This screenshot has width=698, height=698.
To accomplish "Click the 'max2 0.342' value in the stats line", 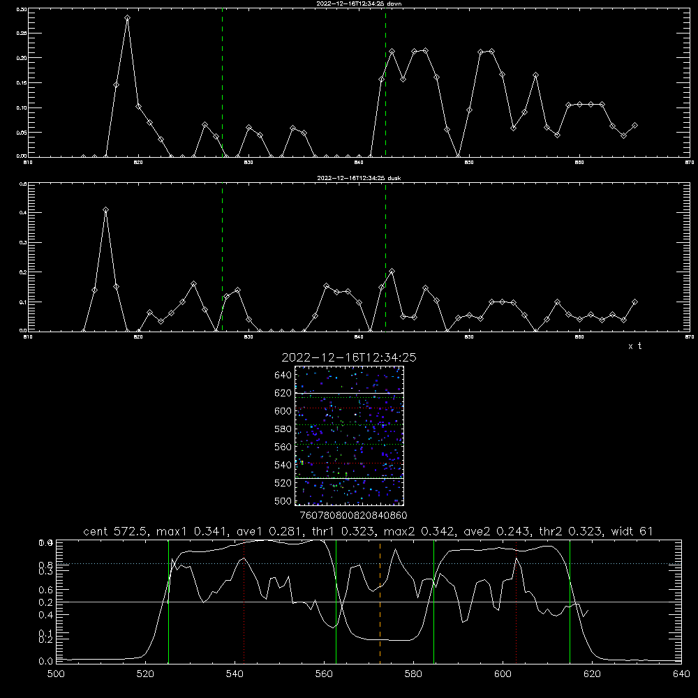I will click(x=420, y=531).
